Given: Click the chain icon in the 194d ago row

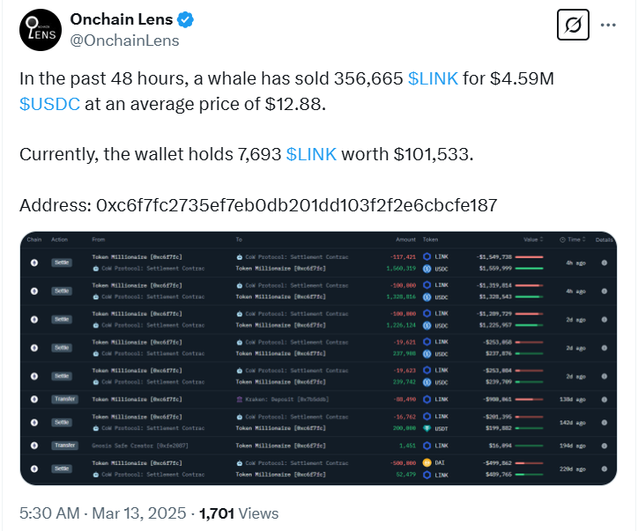Looking at the screenshot, I should 34,446.
